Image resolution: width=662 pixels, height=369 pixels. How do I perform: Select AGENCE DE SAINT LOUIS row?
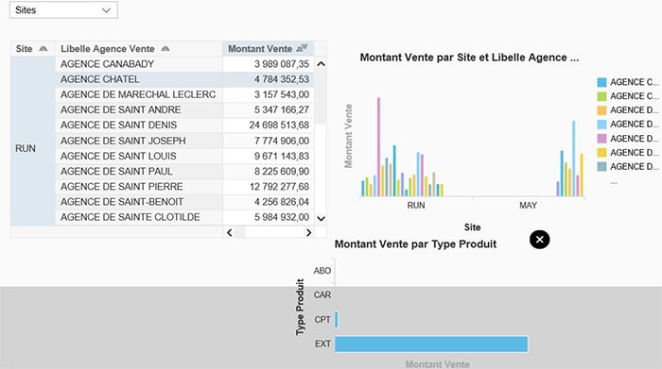pos(184,156)
